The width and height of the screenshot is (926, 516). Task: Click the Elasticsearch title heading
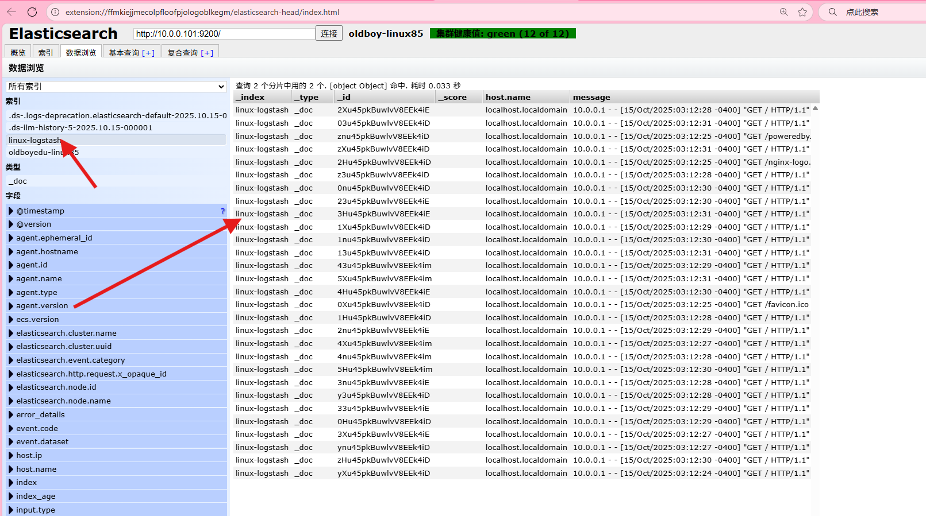pyautogui.click(x=63, y=34)
